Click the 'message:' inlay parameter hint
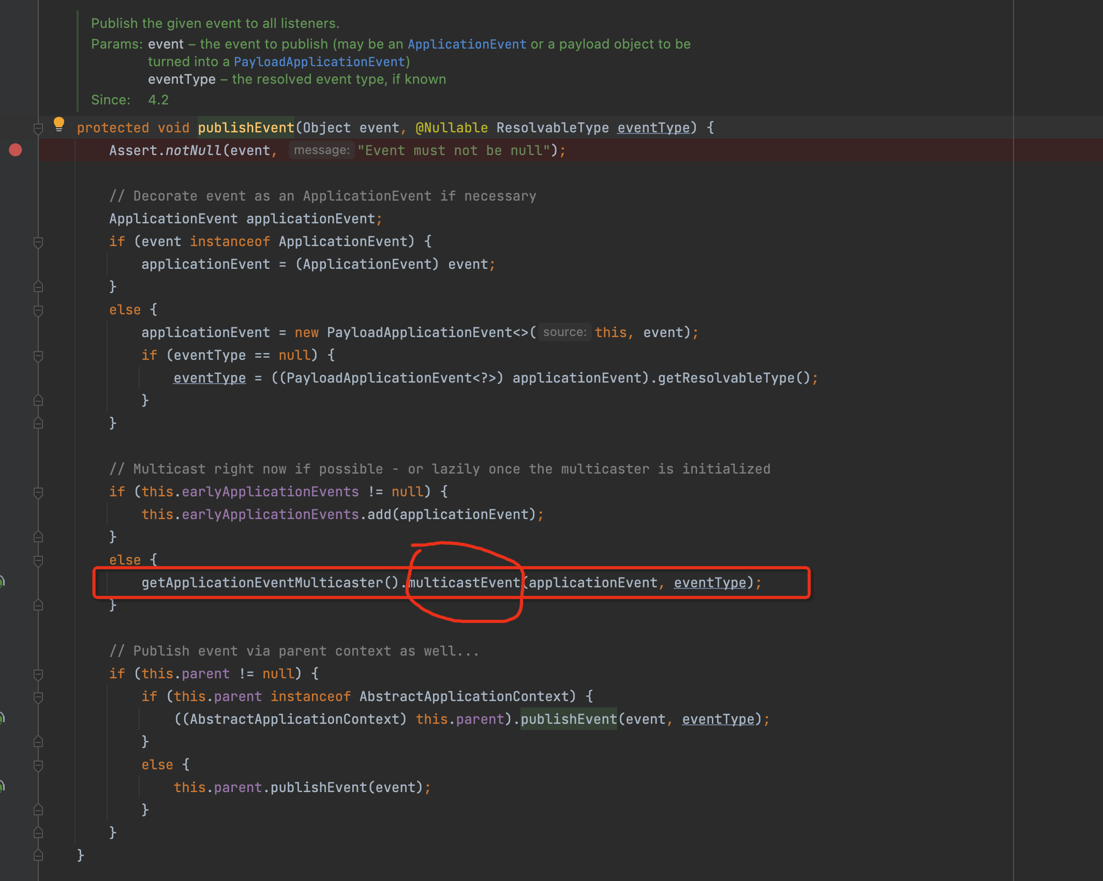Image resolution: width=1103 pixels, height=881 pixels. [321, 150]
